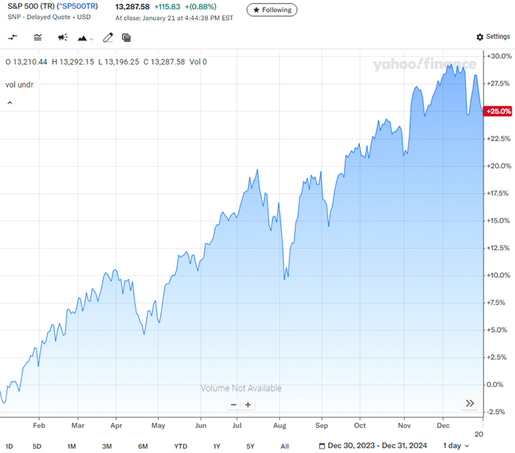Image resolution: width=515 pixels, height=453 pixels.
Task: Click the H 13,292.15 high value
Action: (73, 62)
